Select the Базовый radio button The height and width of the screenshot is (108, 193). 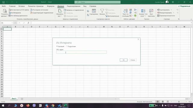[x=57, y=46]
